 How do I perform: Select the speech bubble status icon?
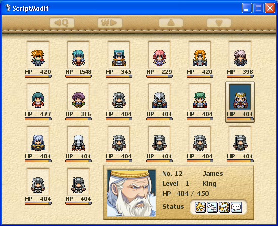click(x=237, y=207)
